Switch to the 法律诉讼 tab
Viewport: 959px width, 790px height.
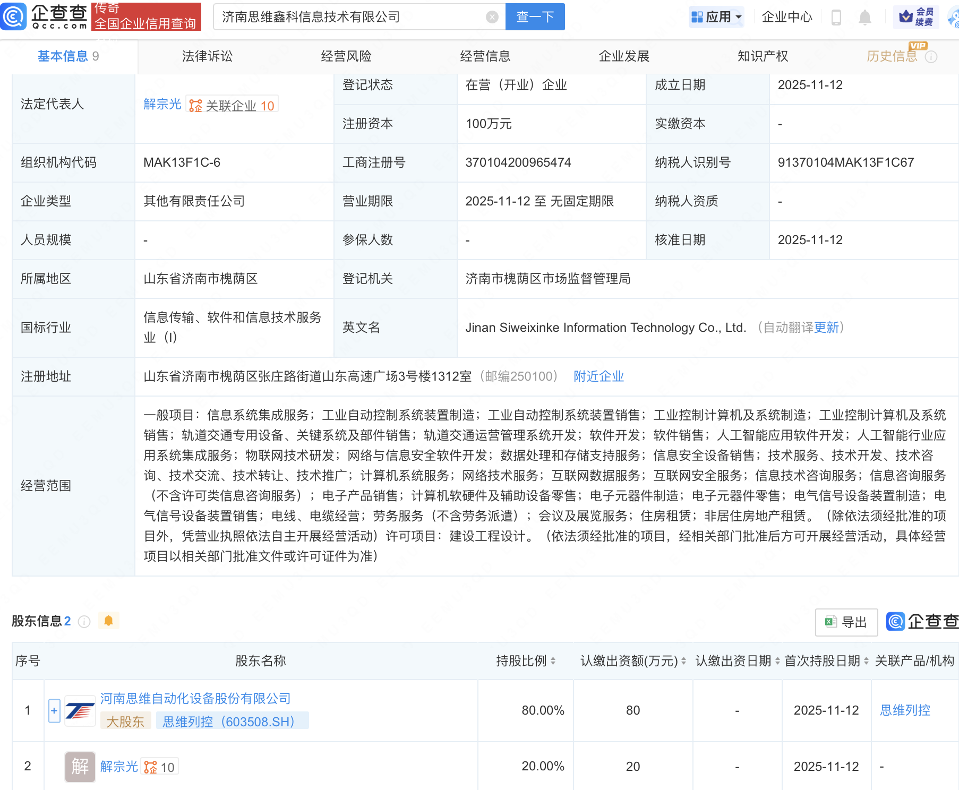[207, 56]
